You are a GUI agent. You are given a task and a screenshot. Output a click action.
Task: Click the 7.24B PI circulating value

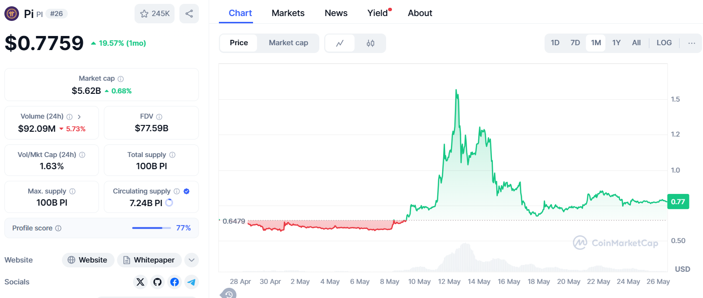point(146,203)
